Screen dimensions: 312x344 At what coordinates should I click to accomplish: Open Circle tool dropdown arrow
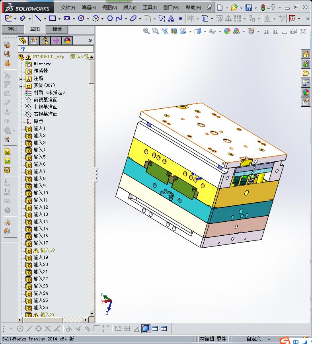[x=88, y=19]
